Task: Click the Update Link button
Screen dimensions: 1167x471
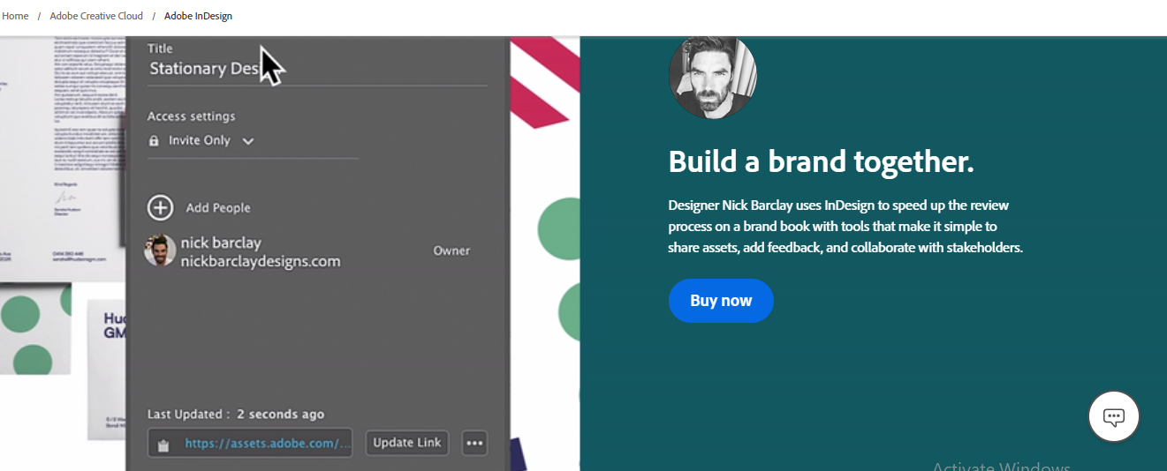Action: click(406, 443)
